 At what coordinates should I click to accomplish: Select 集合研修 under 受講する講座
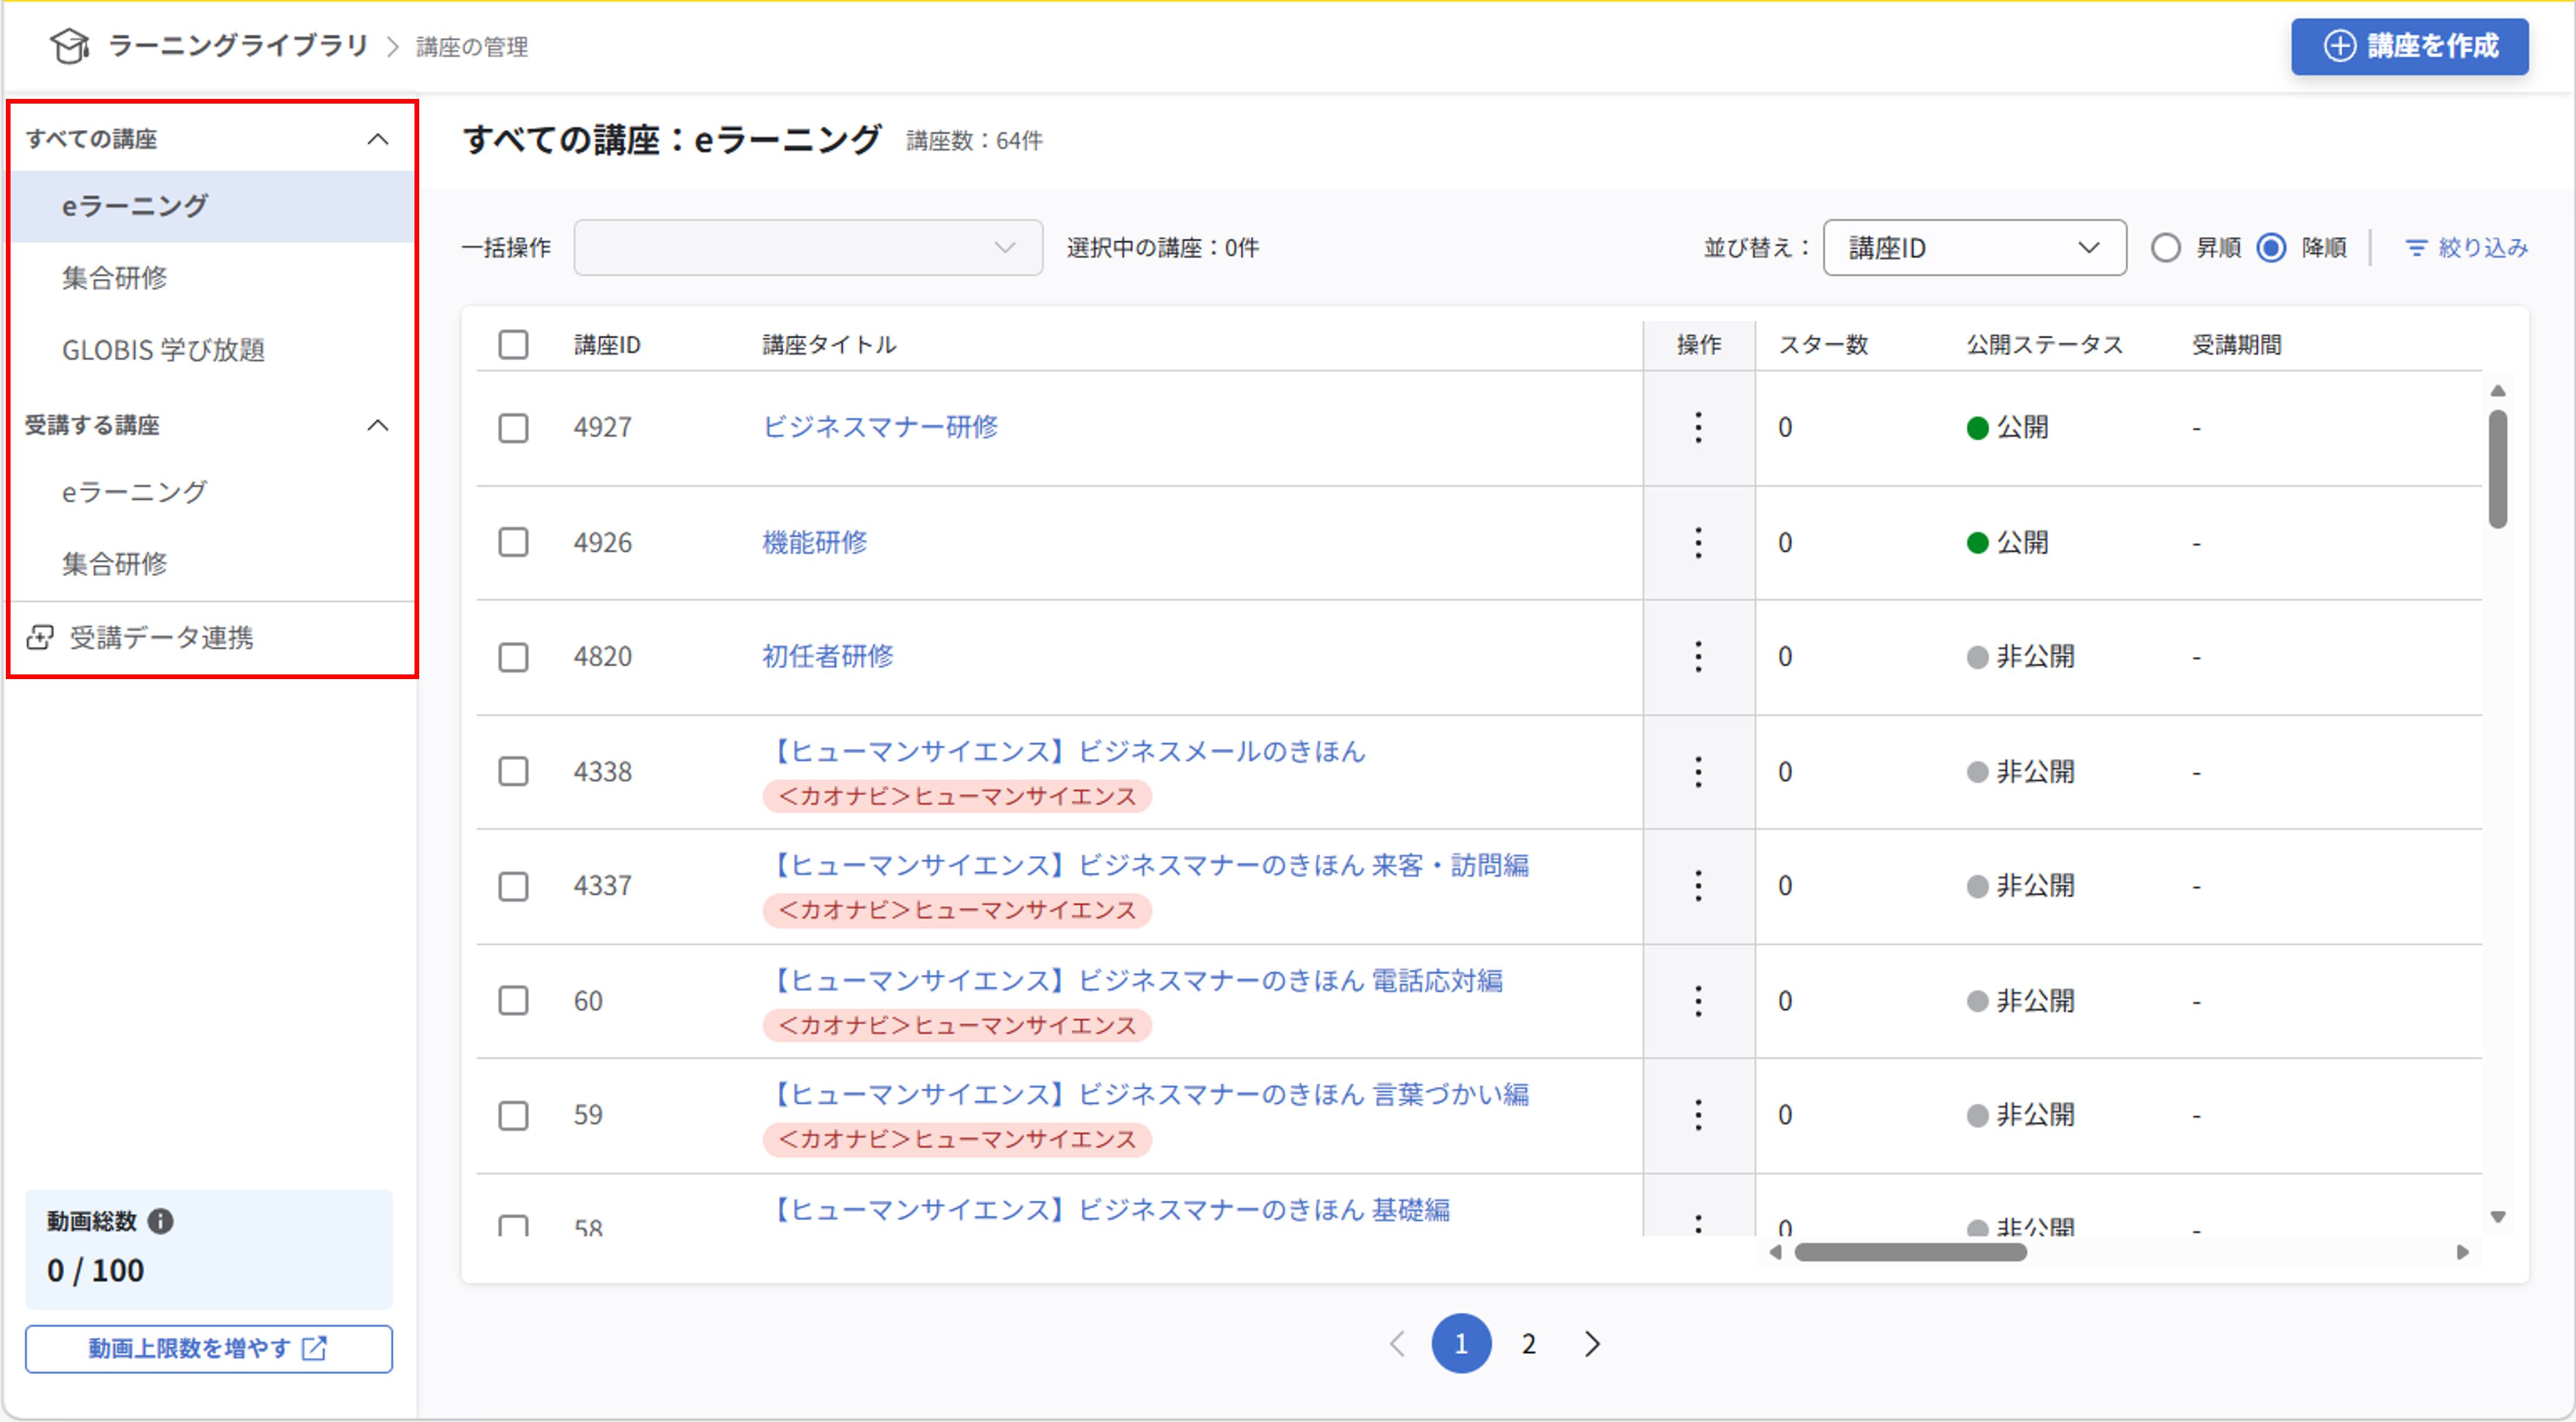point(212,564)
